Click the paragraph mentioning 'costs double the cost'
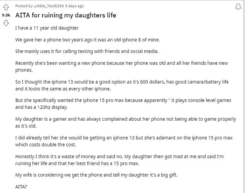The image size is (245, 193). click(x=124, y=141)
